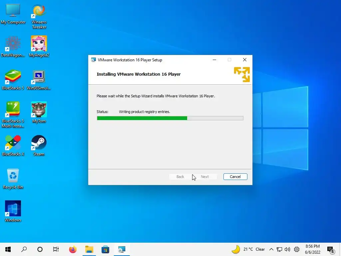Open Microsoft Store from taskbar

105,249
